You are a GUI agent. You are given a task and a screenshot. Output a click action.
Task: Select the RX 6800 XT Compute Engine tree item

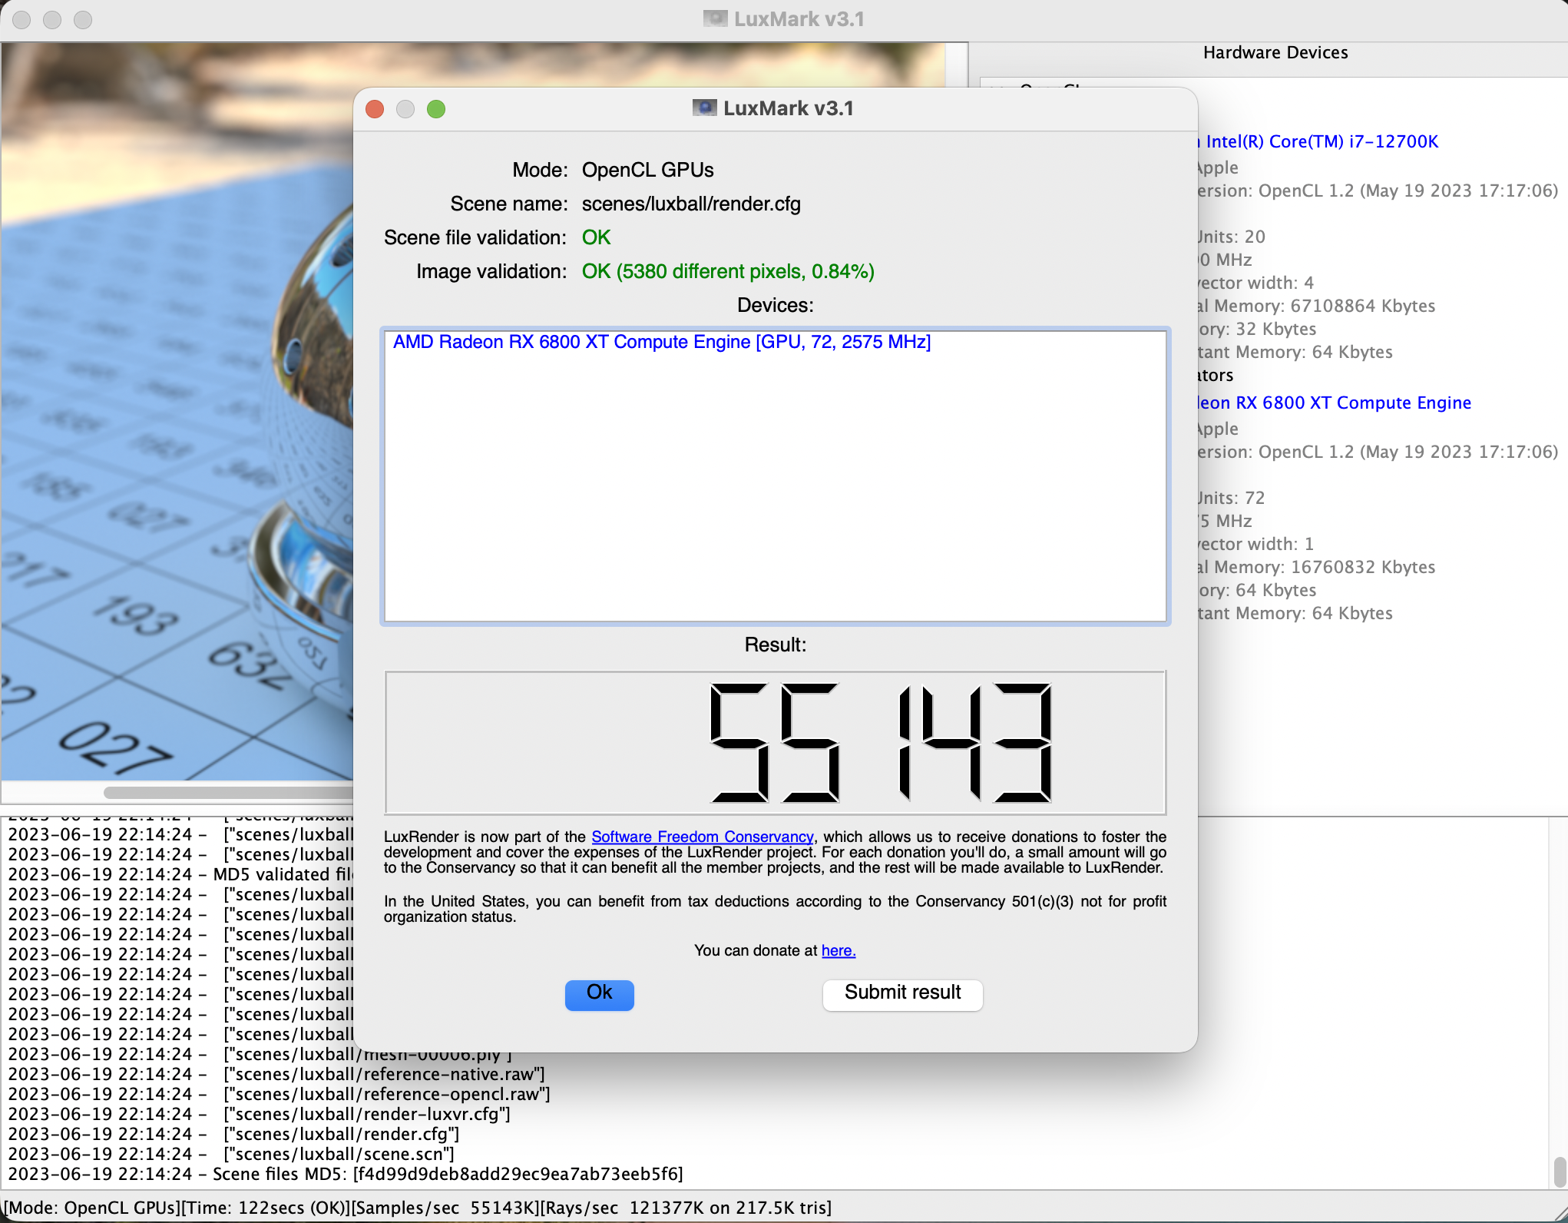click(1335, 403)
